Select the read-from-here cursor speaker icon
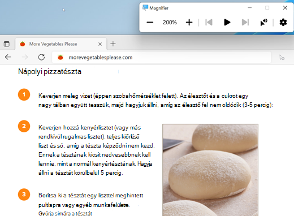This screenshot has height=216, width=294. coord(263,23)
